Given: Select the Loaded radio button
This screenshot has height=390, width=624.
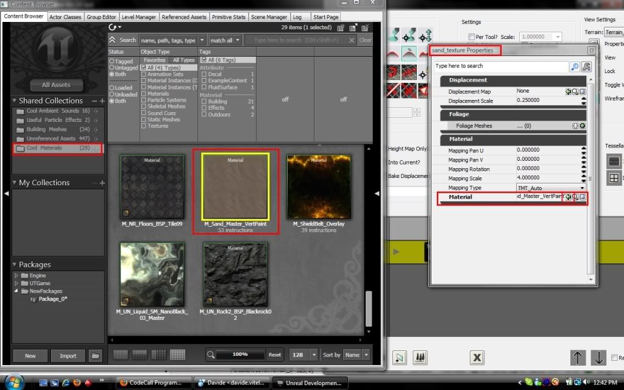Looking at the screenshot, I should (112, 88).
